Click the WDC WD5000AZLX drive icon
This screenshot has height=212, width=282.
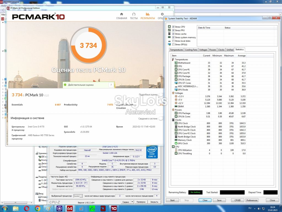click(176, 86)
